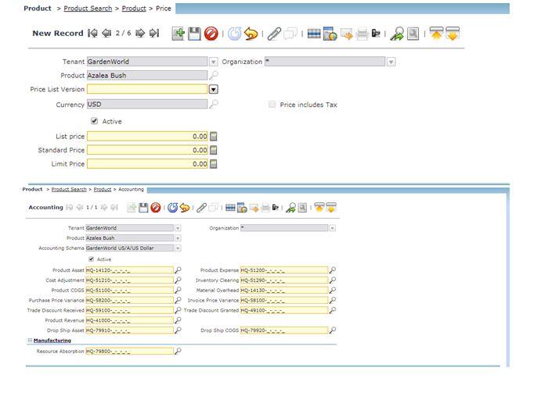Go to previous record in Price toolbar
This screenshot has height=407, width=548.
[106, 33]
